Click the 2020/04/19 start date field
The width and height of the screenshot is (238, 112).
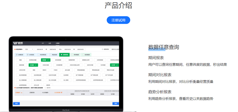(40, 49)
